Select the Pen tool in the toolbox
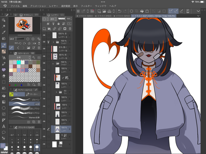Image resolution: width=206 pixels, height=154 pixels. pos(4,45)
